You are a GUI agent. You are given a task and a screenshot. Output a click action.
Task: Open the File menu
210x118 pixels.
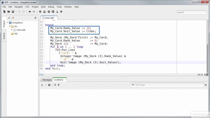click(x=4, y=7)
